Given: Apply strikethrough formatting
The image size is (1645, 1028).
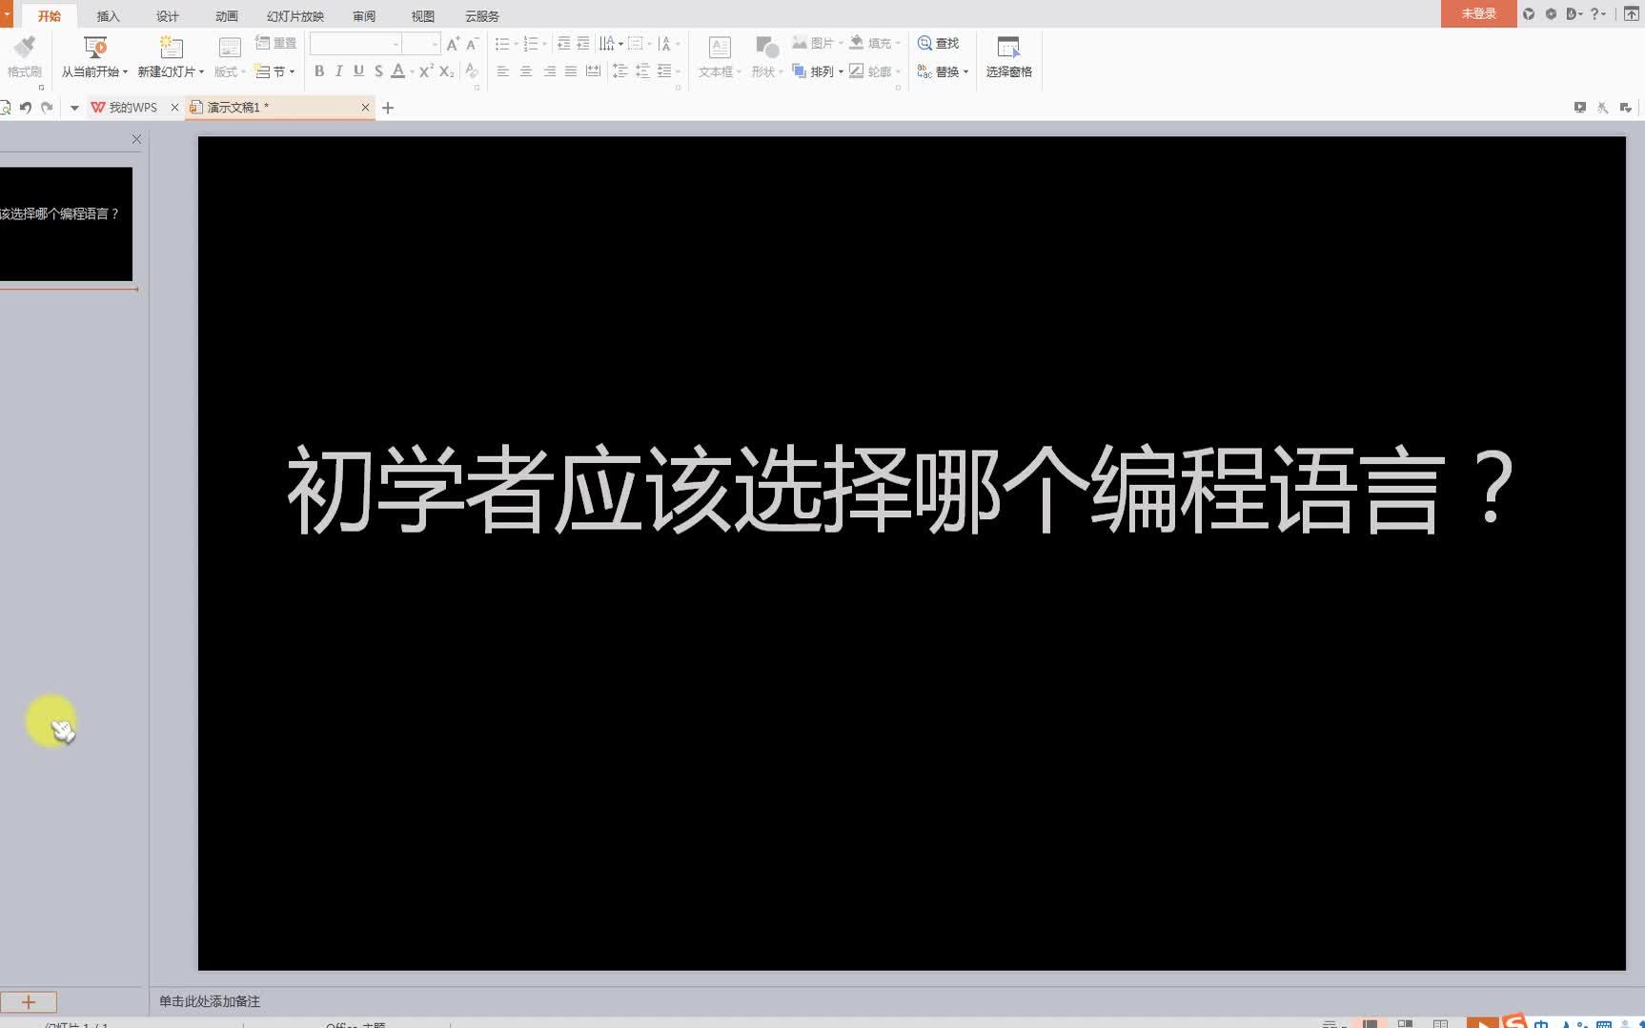Looking at the screenshot, I should (x=377, y=71).
